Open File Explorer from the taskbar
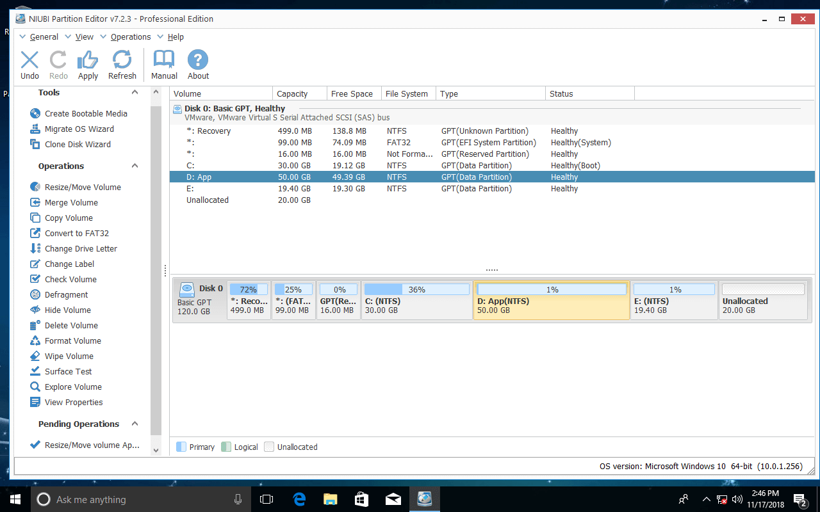Screen dimensions: 820x512 tap(330, 499)
